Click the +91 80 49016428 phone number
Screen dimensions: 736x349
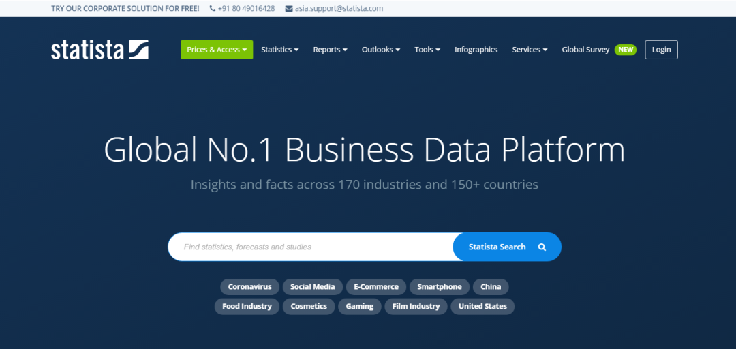pyautogui.click(x=247, y=8)
